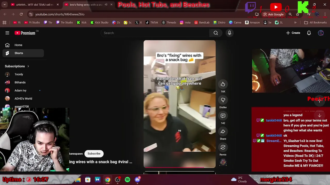Open Shorts in YouTube sidebar

23,53
